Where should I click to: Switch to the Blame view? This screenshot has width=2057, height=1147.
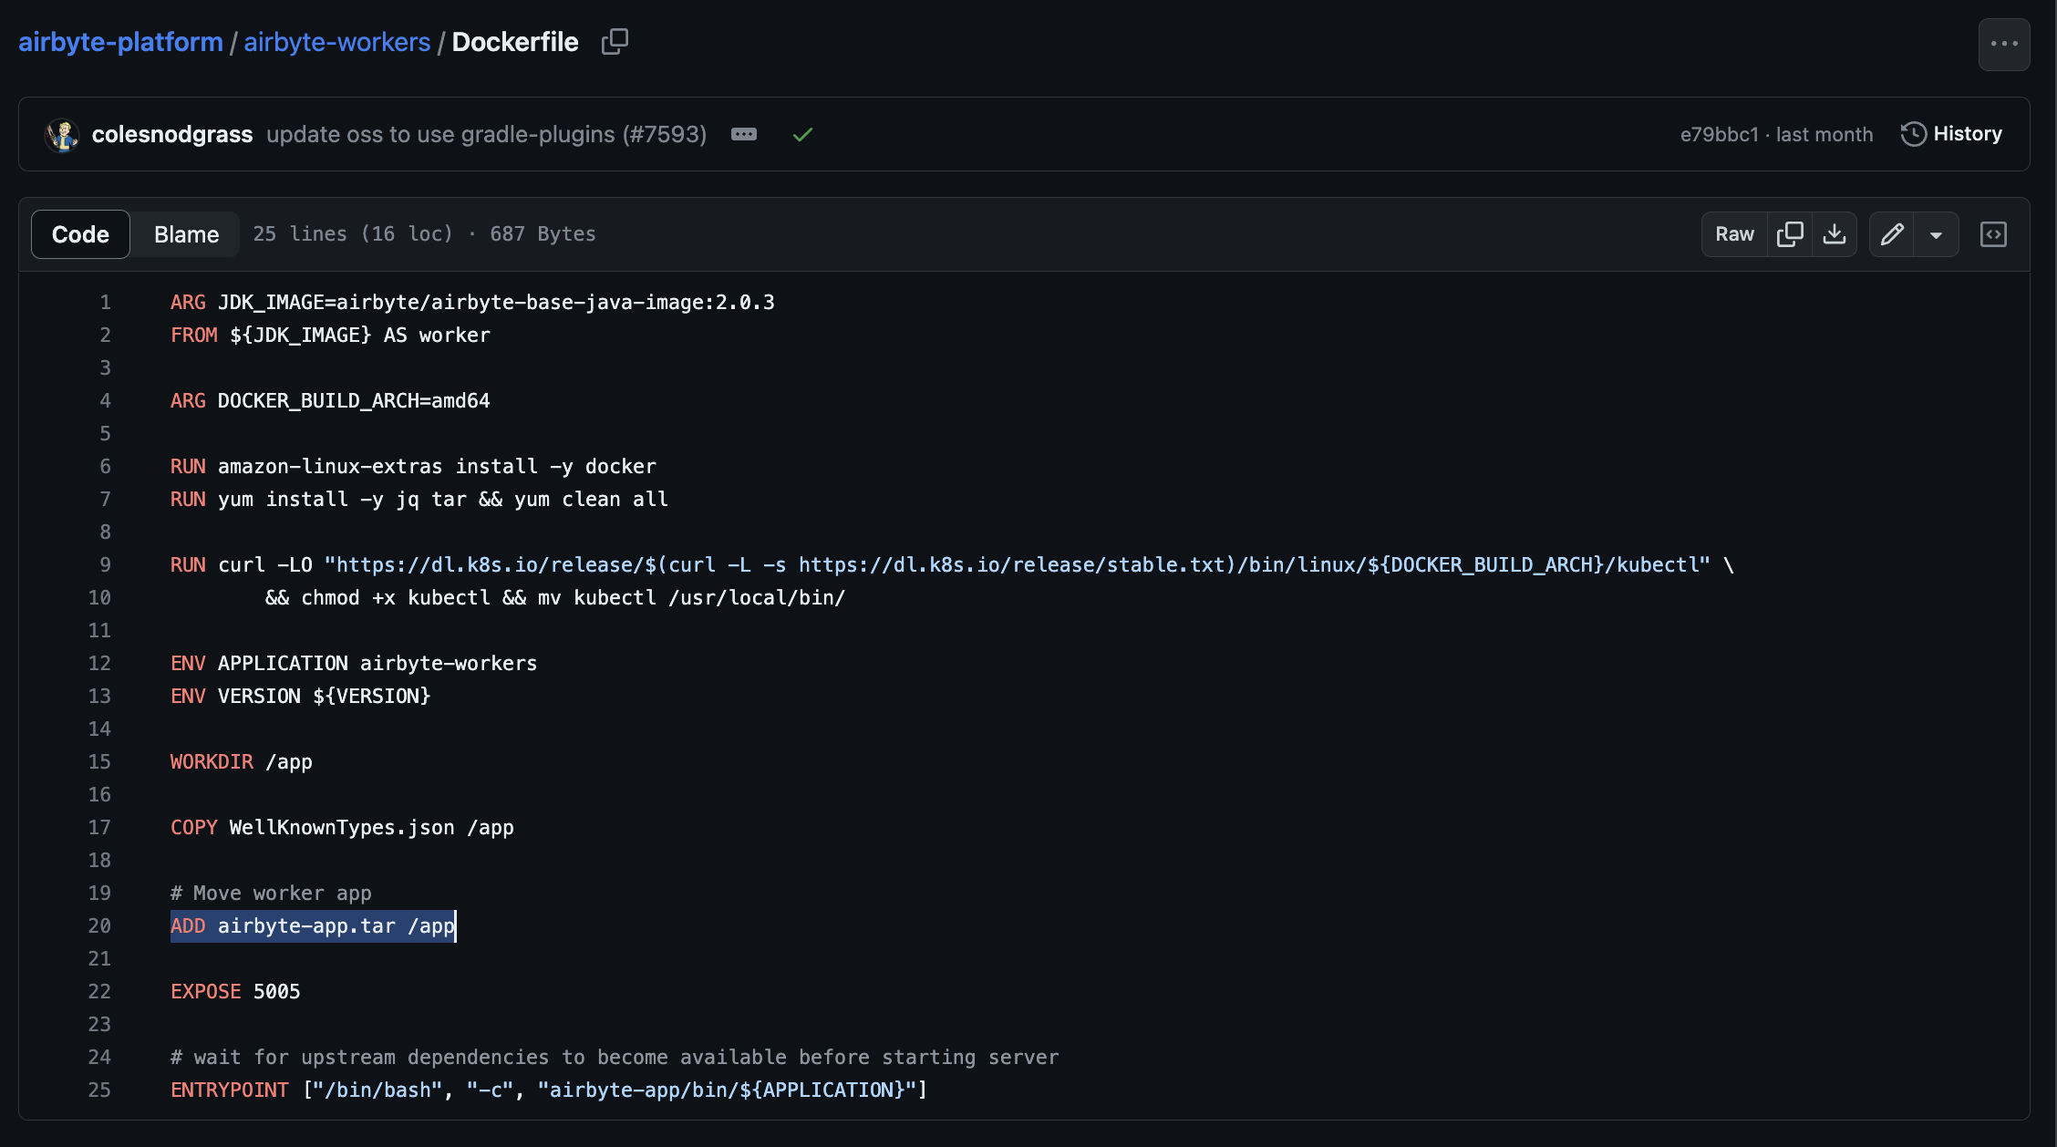click(x=185, y=234)
